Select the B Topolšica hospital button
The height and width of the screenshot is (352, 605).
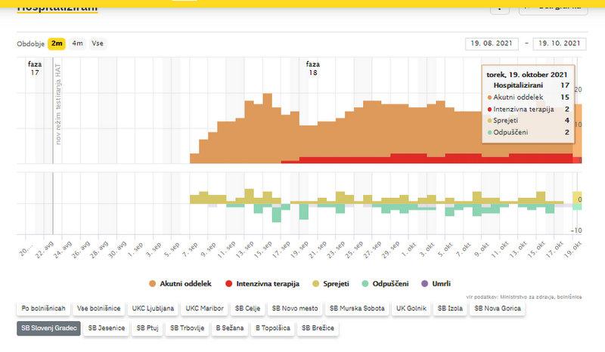274,329
